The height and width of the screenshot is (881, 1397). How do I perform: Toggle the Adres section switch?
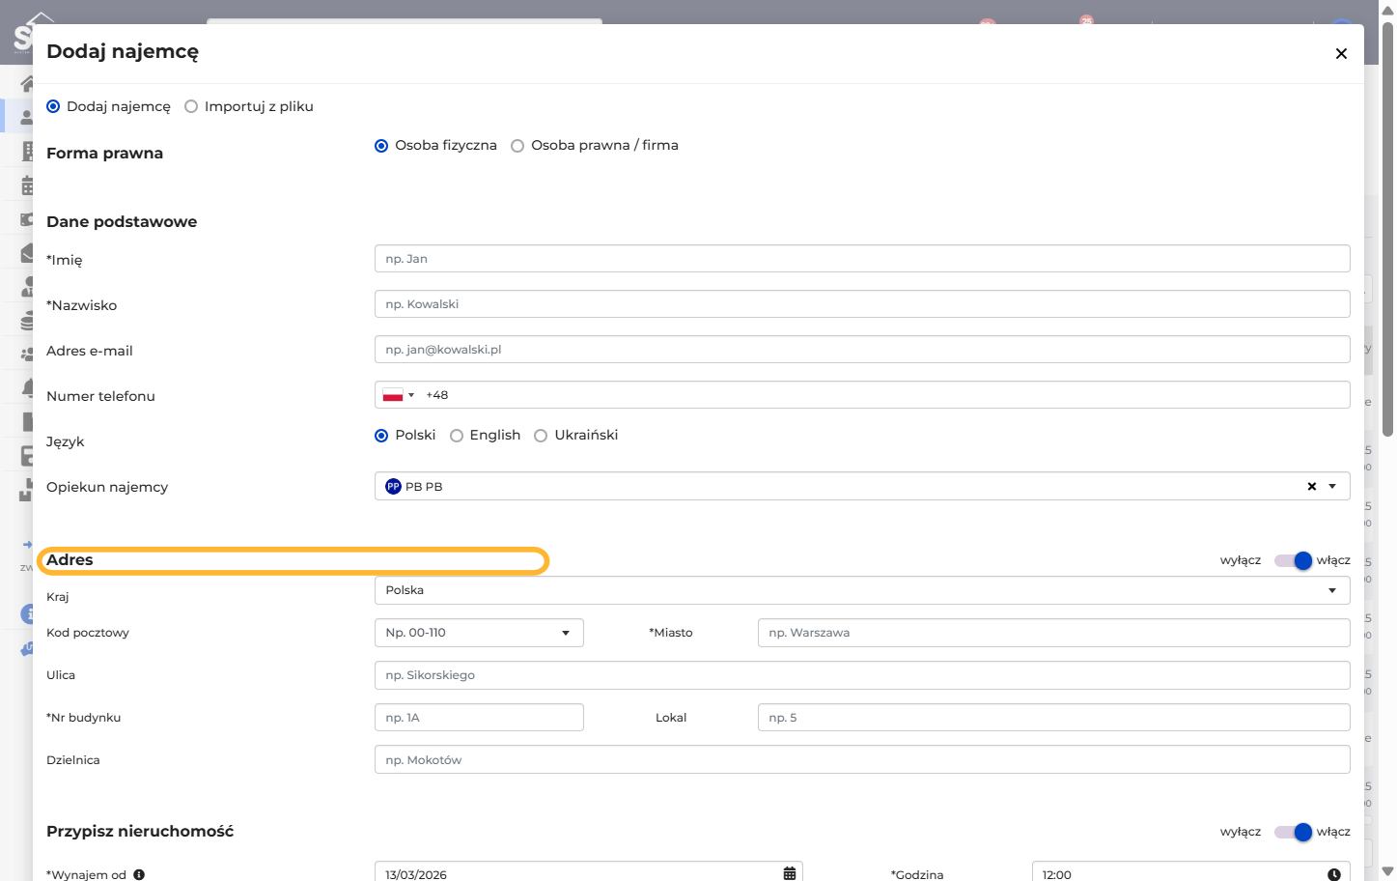1293,560
